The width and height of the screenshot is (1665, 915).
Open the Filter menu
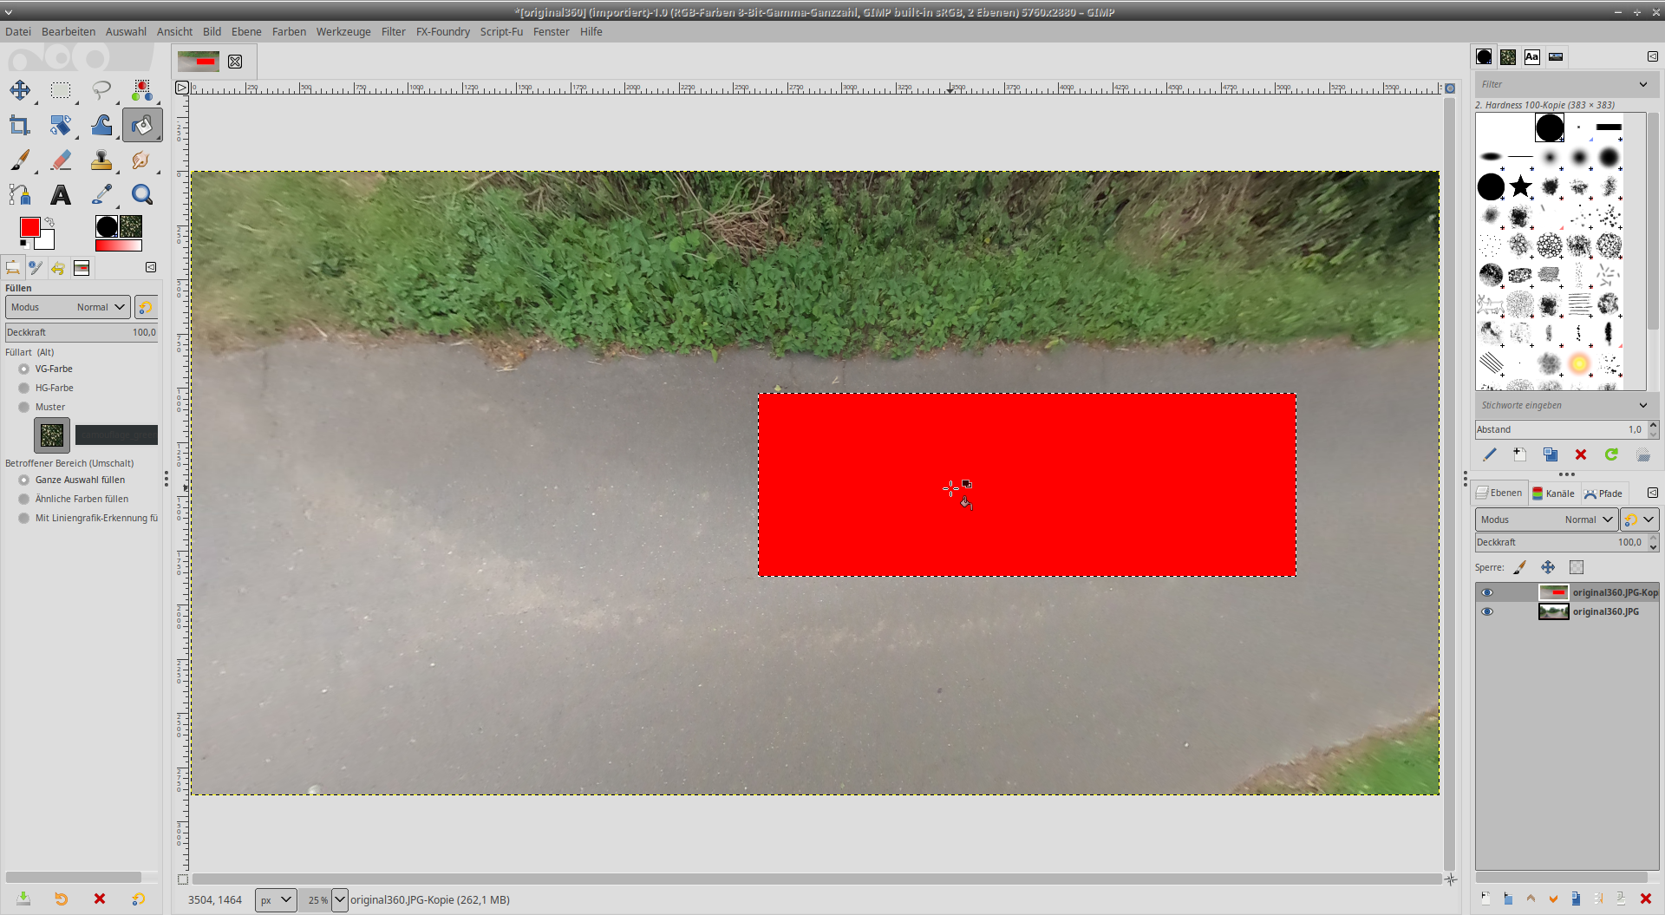[x=393, y=31]
